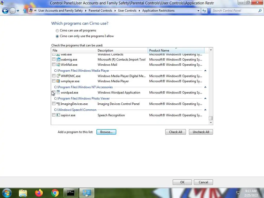The image size is (264, 198).
Task: Click the WinMail.exe file icon
Action: 58,64
